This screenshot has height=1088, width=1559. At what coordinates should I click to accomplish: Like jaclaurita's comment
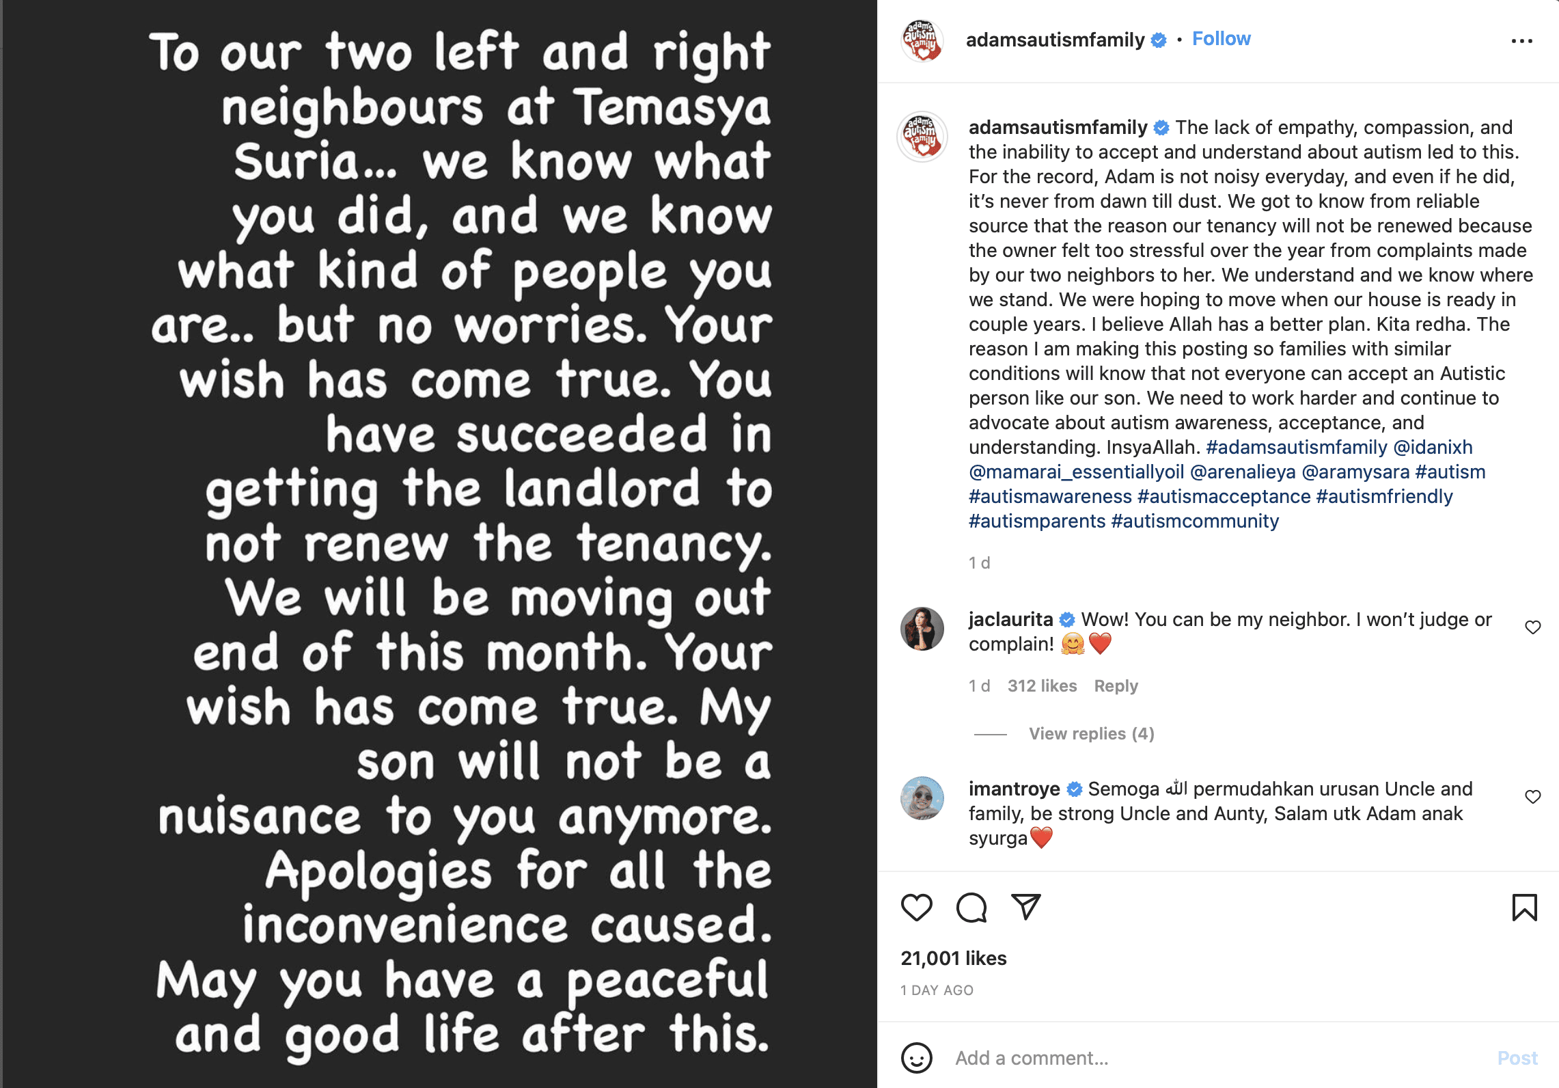[1533, 627]
